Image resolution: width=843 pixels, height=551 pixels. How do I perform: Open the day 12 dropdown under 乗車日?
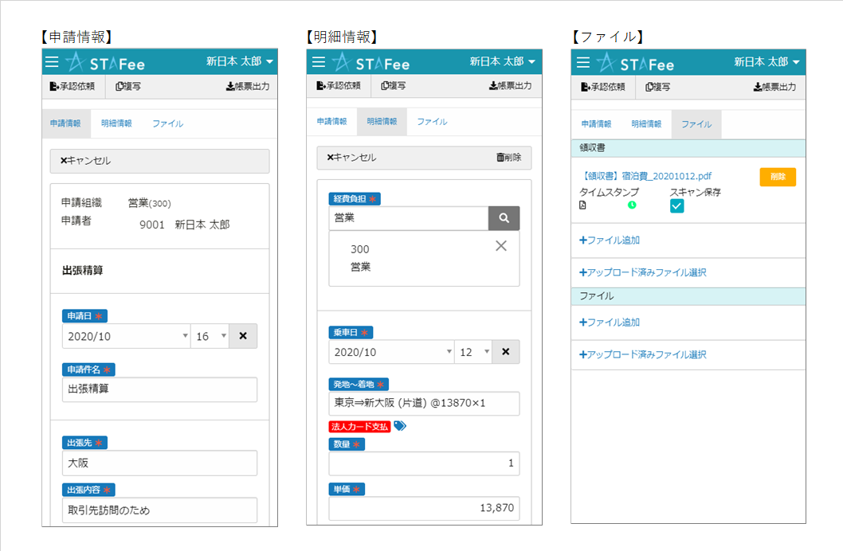coord(473,352)
